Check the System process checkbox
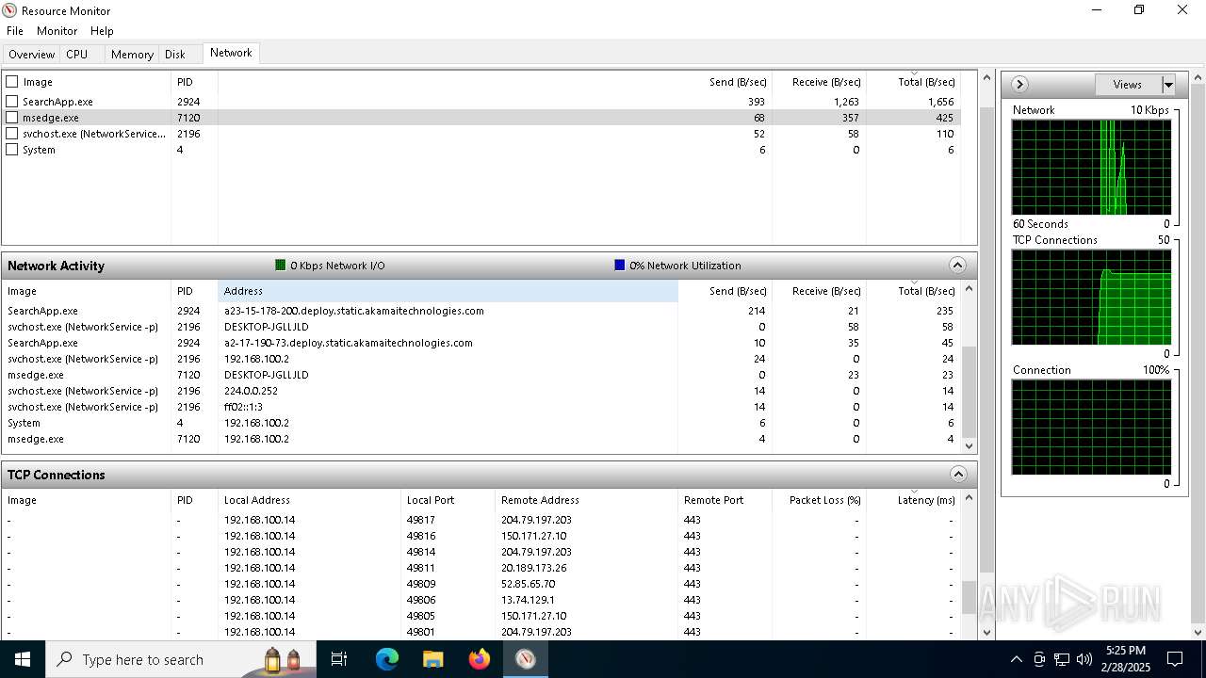Viewport: 1206px width, 678px height. pos(12,150)
